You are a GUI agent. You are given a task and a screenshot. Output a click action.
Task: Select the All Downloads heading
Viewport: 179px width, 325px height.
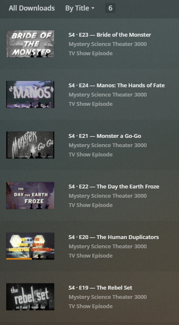pos(32,8)
